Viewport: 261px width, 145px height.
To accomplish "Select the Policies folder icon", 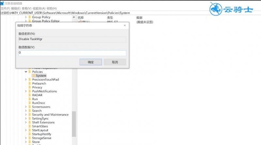I will coord(30,72).
